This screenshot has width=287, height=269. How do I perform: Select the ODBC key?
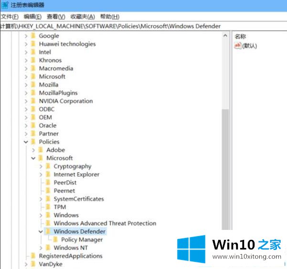(x=47, y=109)
